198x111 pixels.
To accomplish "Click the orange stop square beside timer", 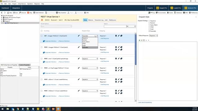I will click(x=42, y=20).
